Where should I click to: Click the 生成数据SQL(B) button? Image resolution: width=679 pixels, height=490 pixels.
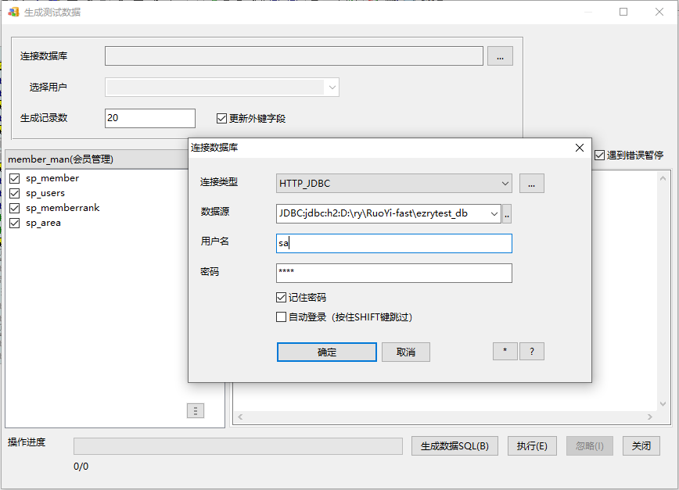[454, 446]
